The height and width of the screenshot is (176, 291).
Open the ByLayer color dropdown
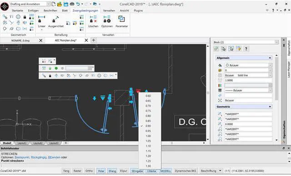click(x=270, y=65)
